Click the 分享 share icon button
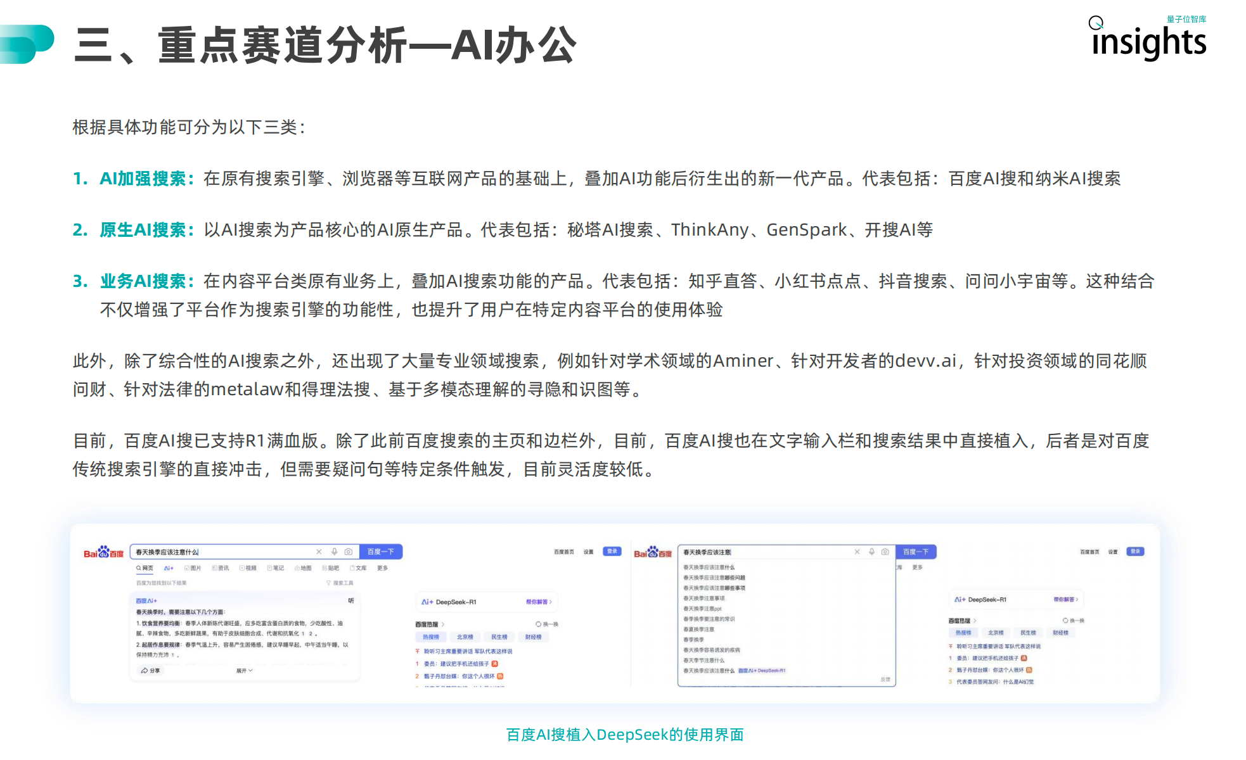Image resolution: width=1246 pixels, height=760 pixels. (151, 670)
